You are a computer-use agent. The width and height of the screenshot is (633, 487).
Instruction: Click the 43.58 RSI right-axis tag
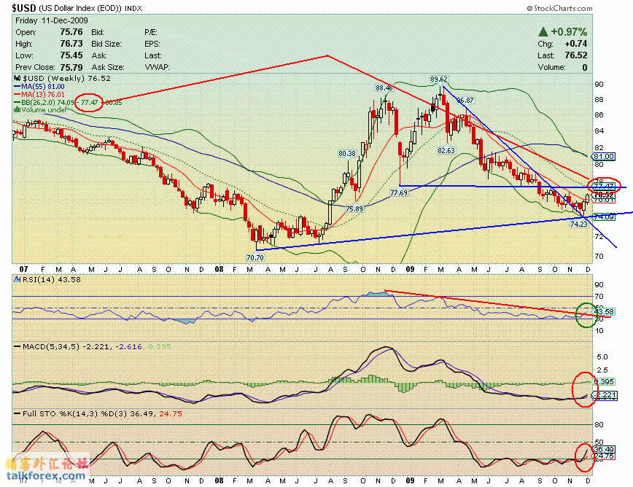604,311
